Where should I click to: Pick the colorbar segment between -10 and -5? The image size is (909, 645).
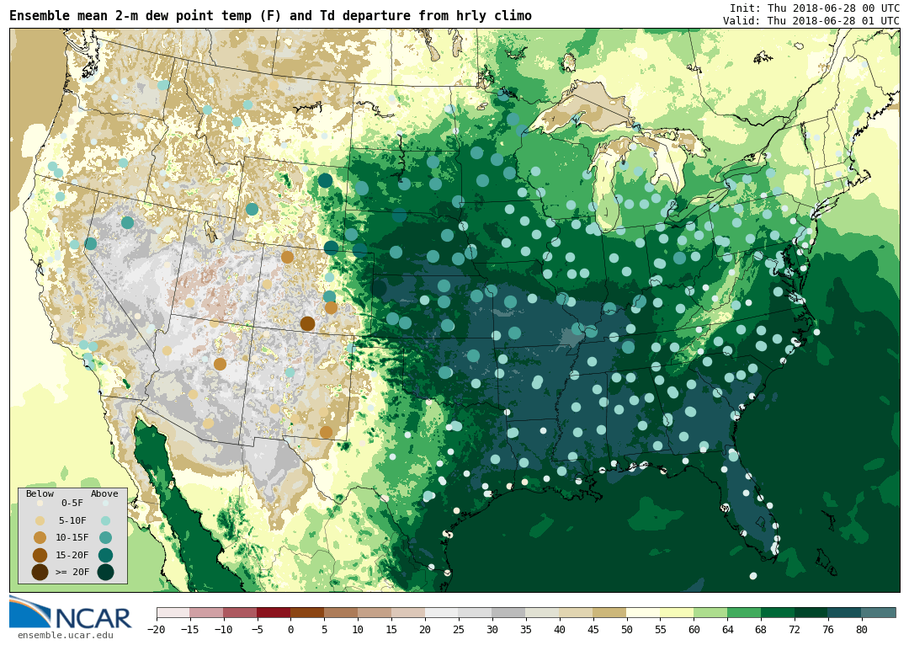click(241, 612)
